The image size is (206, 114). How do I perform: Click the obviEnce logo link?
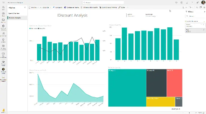click(176, 109)
